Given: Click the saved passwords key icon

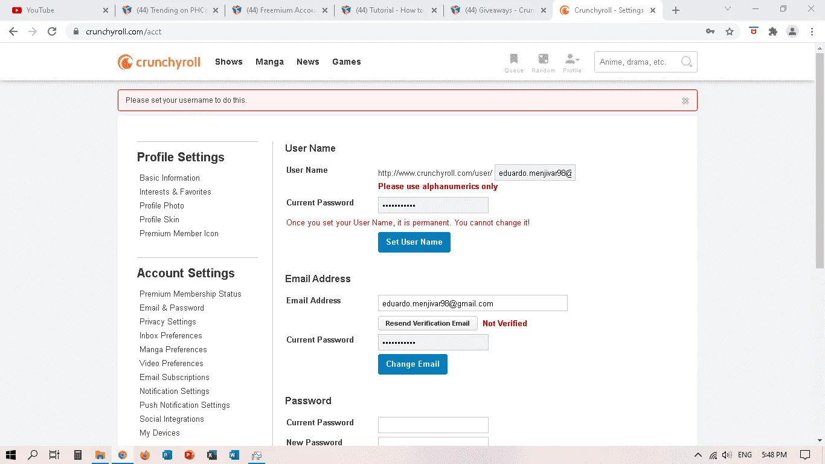Looking at the screenshot, I should pos(710,31).
